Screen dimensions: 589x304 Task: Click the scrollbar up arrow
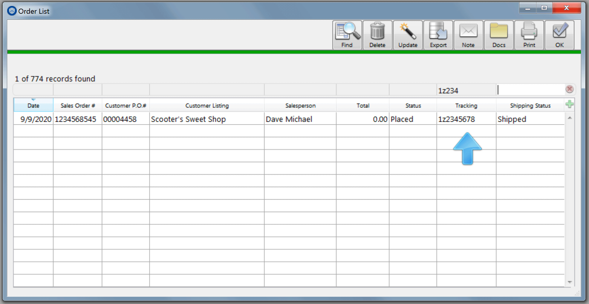pyautogui.click(x=570, y=118)
